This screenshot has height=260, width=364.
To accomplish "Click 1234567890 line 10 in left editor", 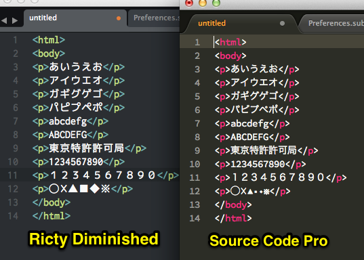I will [79, 162].
